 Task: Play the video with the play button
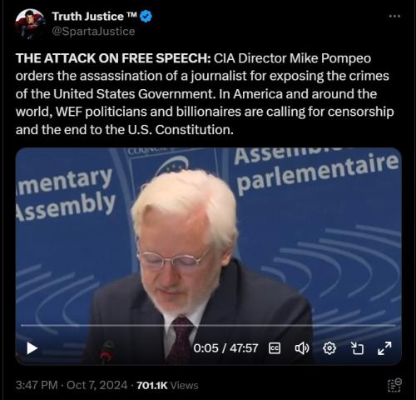click(x=32, y=348)
